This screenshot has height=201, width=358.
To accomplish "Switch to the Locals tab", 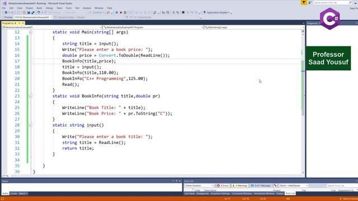I will pos(13,194).
